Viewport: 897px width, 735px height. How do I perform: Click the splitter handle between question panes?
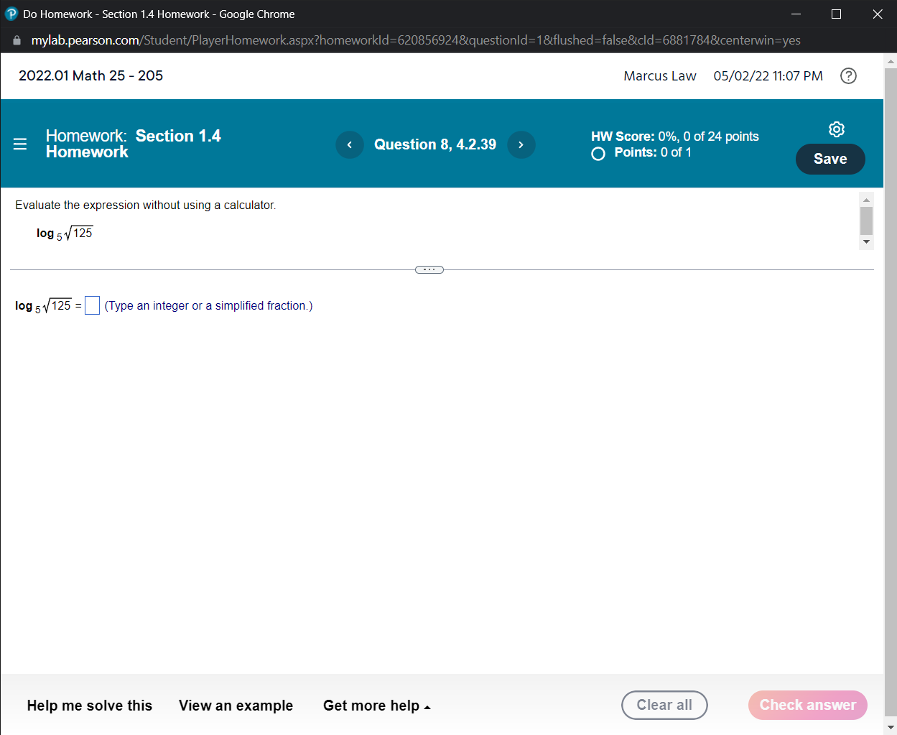pyautogui.click(x=429, y=269)
